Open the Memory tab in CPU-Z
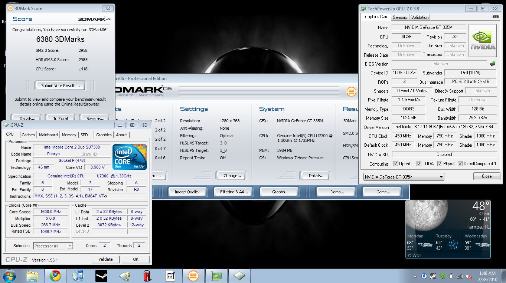This screenshot has height=283, width=506. click(69, 135)
